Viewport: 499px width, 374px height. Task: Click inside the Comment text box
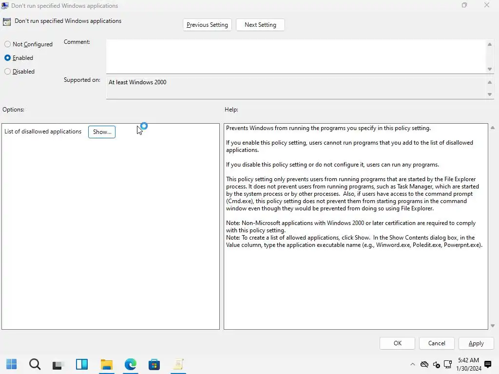[x=296, y=56]
